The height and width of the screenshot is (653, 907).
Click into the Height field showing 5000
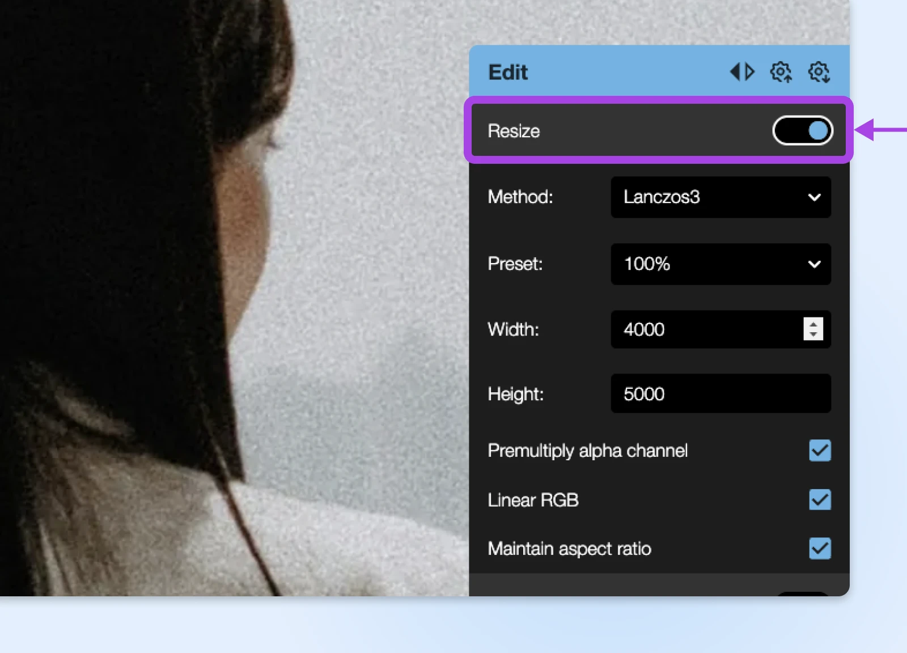720,393
